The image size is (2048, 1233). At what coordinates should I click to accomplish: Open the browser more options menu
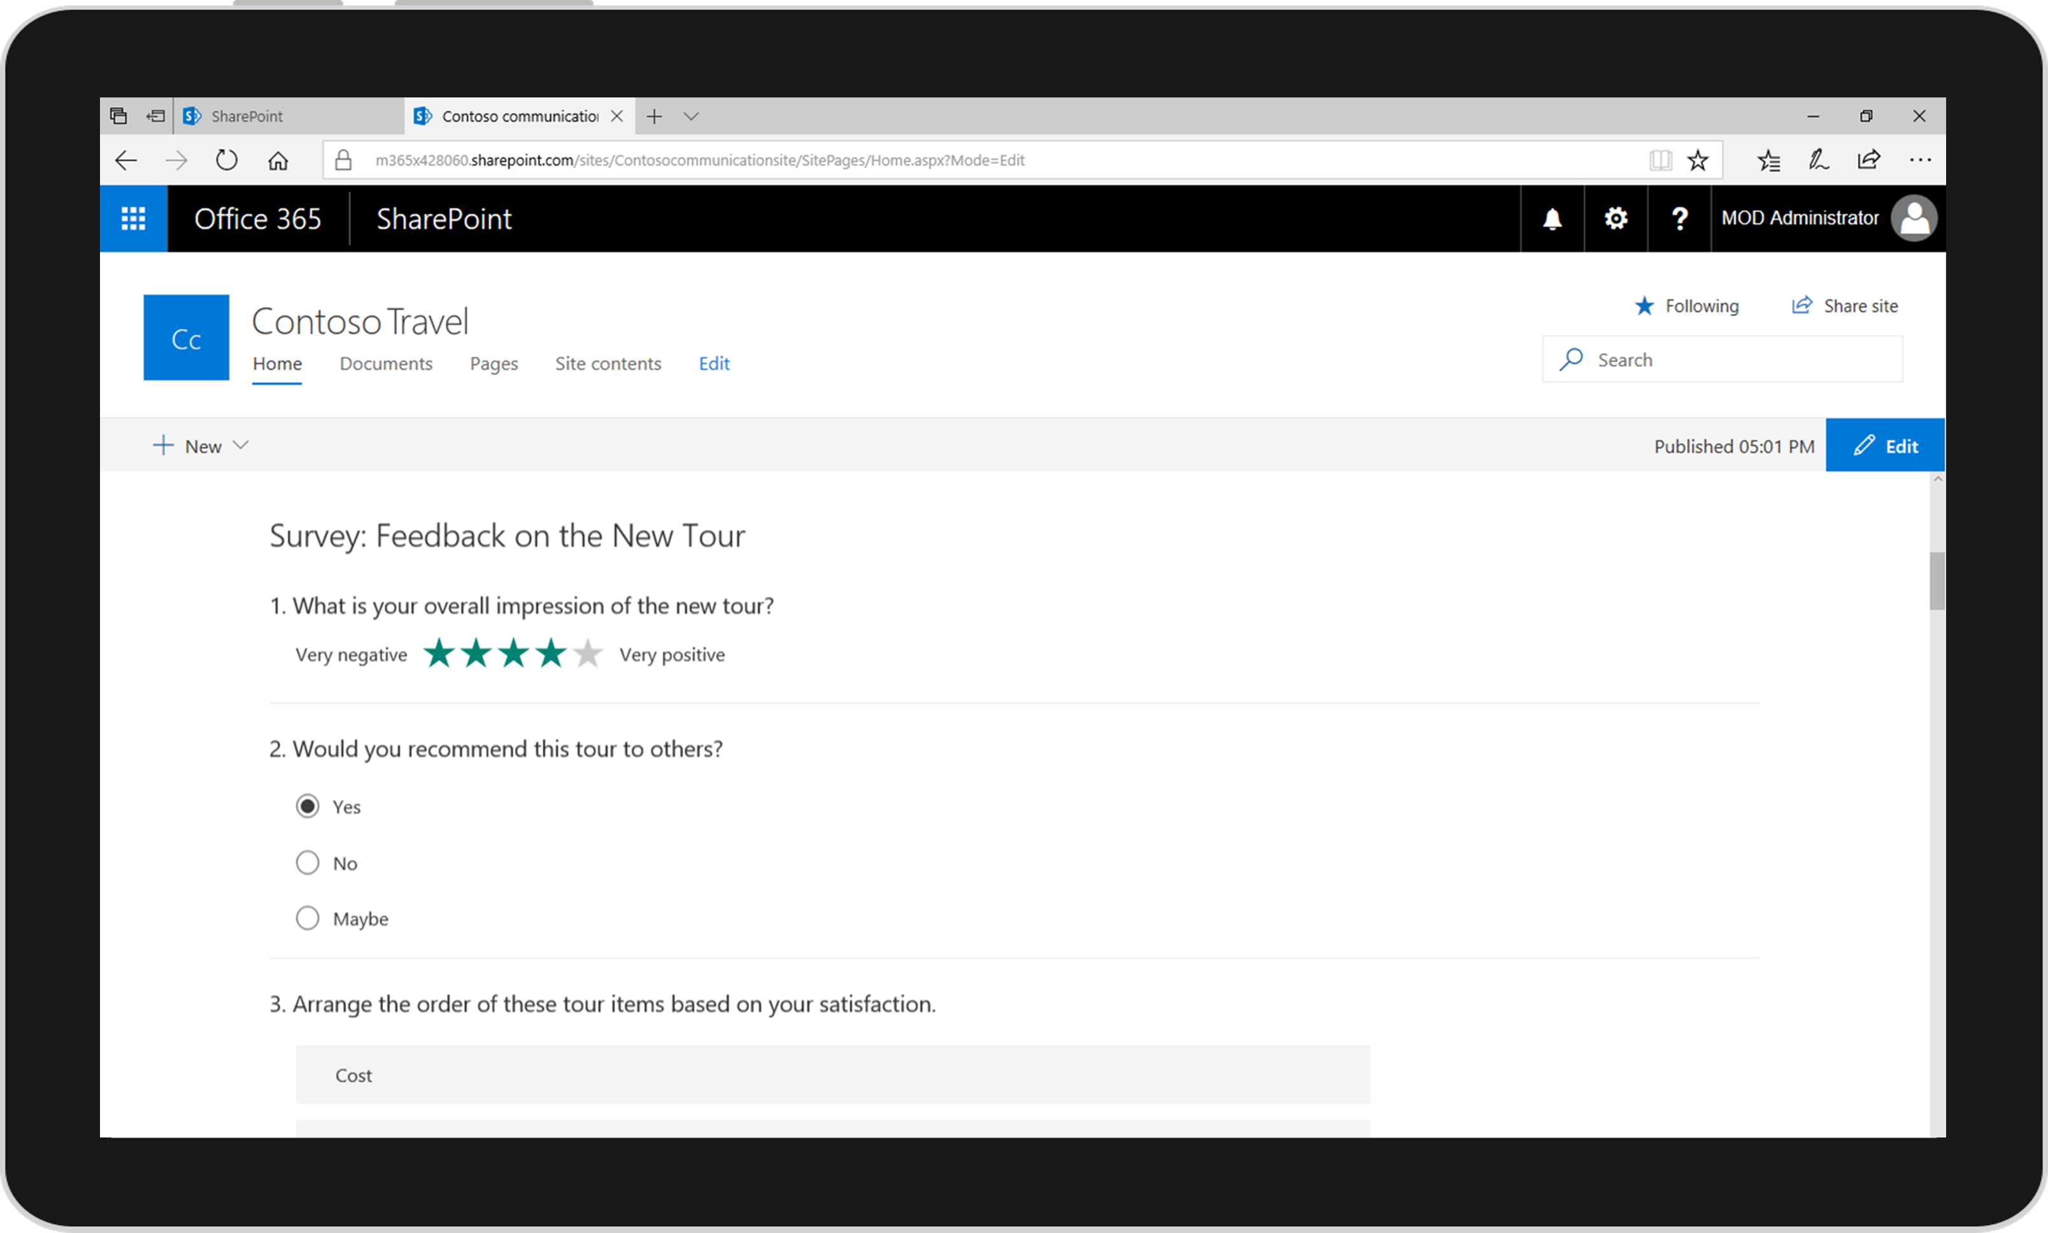[1921, 159]
